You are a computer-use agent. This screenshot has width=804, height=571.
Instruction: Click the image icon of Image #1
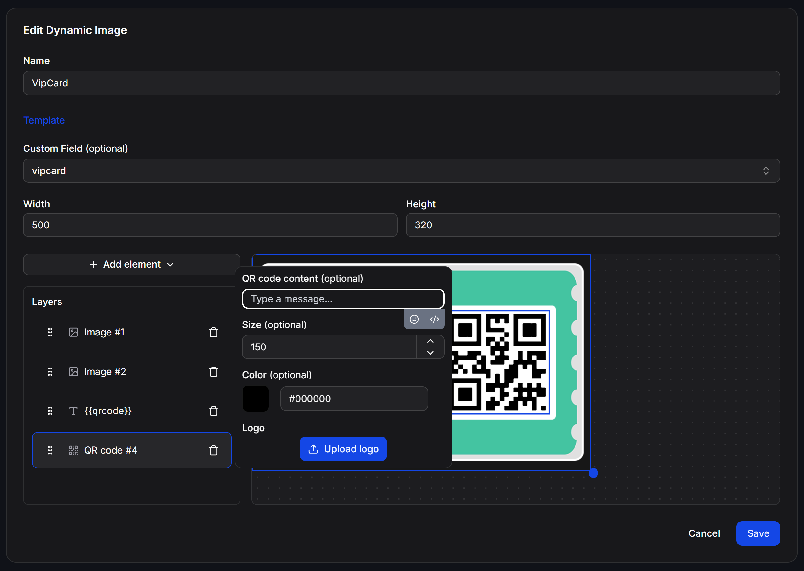(73, 332)
